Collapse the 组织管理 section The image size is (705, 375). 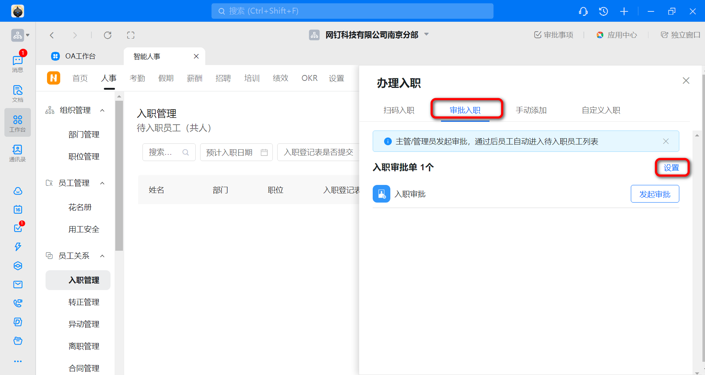[x=102, y=110]
